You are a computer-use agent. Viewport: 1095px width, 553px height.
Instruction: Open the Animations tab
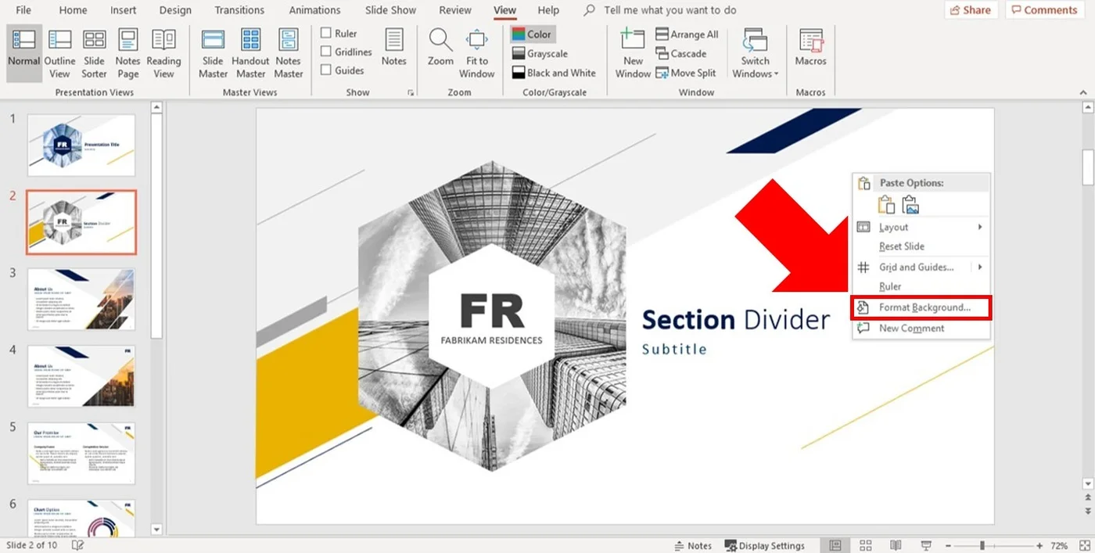[x=315, y=10]
